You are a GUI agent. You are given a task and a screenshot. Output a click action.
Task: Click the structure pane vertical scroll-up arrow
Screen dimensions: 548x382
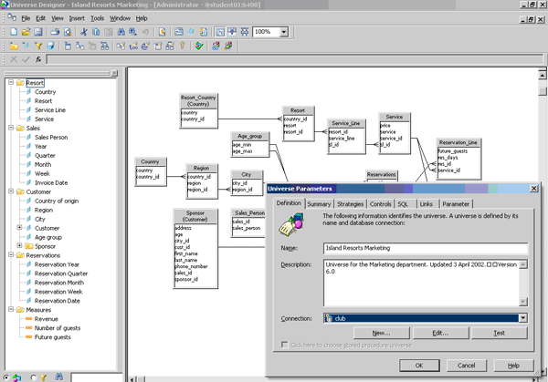[x=542, y=75]
